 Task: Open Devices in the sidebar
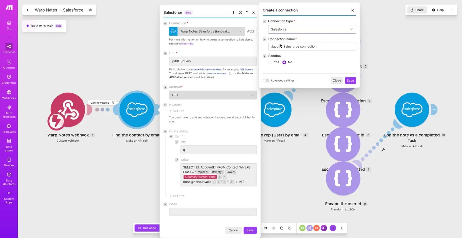coord(9,162)
